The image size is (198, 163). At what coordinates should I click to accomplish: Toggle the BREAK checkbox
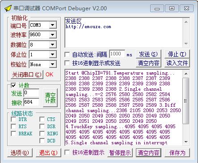coord(13,134)
